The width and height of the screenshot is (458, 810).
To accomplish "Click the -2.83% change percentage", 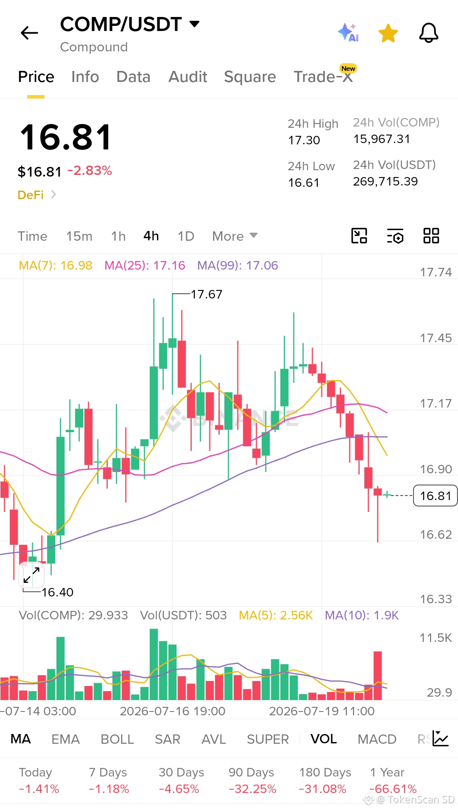I will 90,171.
